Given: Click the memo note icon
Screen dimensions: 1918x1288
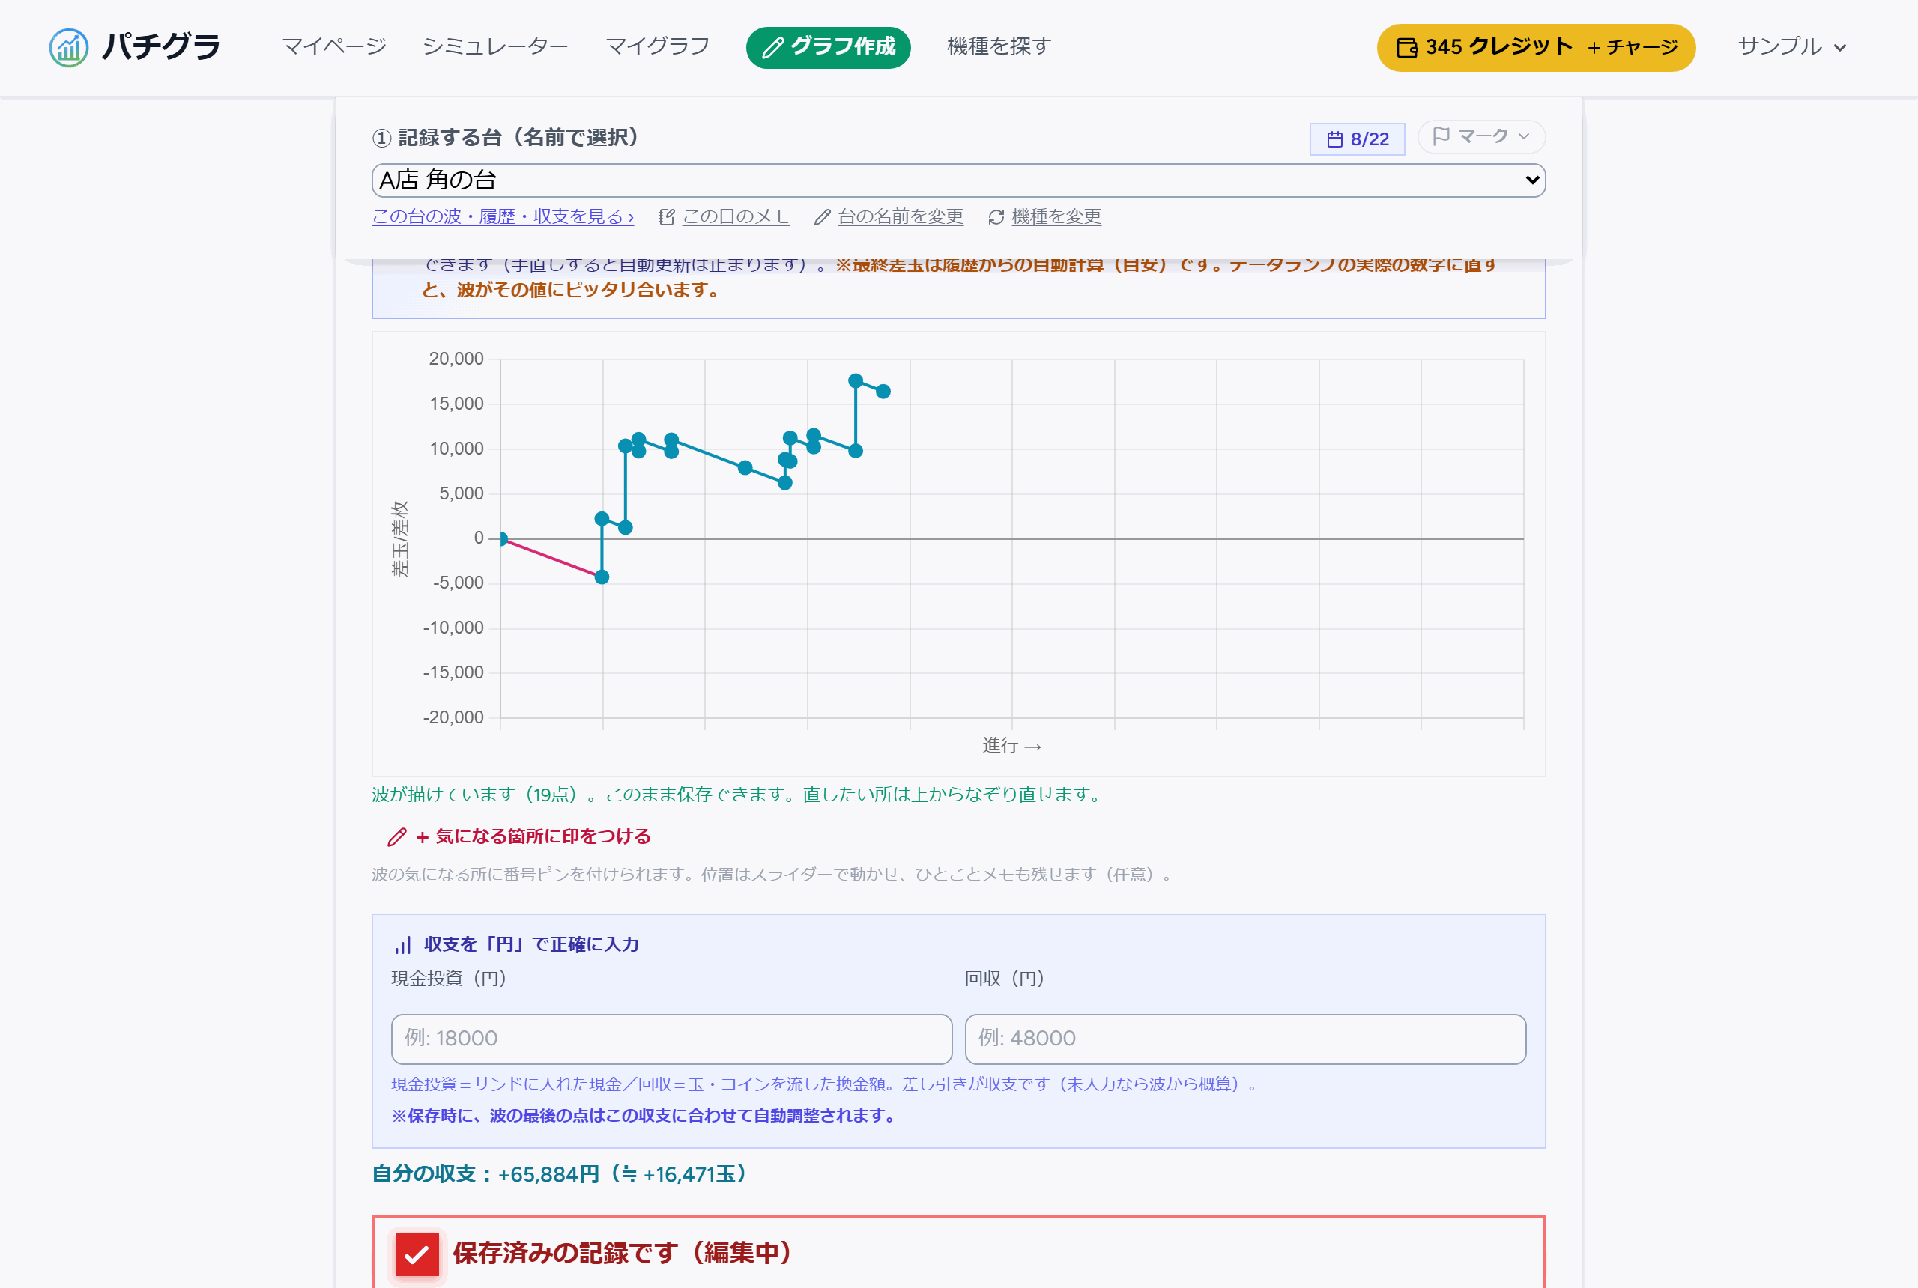Looking at the screenshot, I should [667, 217].
